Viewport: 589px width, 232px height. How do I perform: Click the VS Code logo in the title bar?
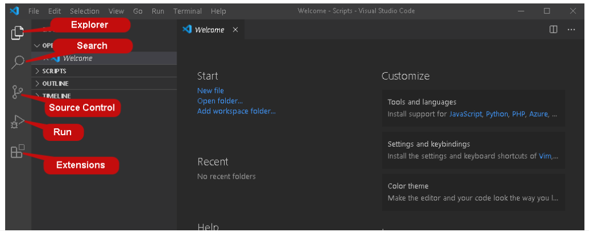14,11
